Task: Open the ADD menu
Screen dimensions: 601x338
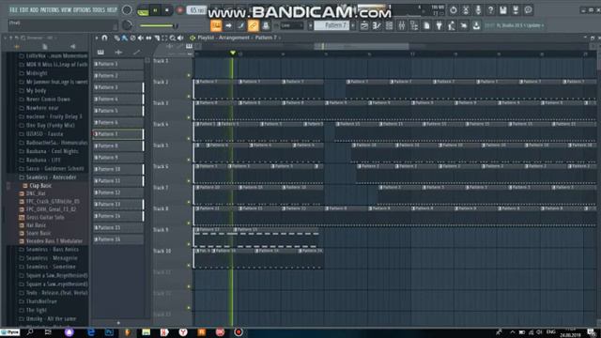Action: click(34, 9)
